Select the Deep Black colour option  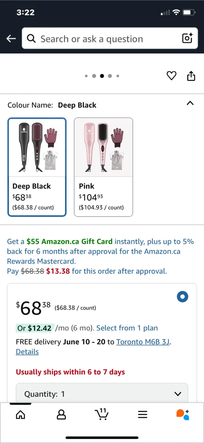(x=37, y=167)
